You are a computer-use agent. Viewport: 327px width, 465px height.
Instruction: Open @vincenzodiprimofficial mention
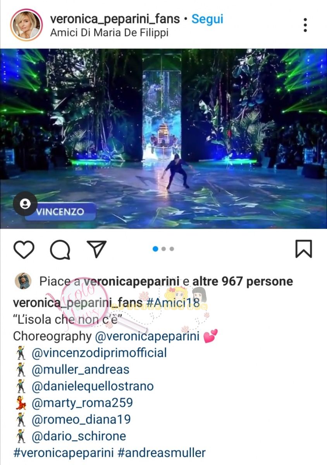pos(99,353)
